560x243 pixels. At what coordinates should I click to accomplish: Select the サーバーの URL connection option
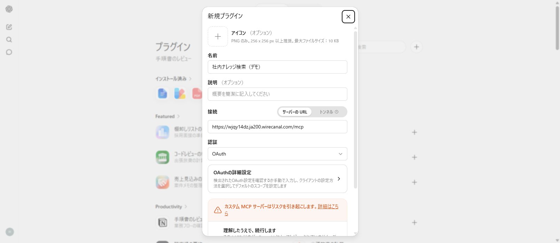tap(295, 112)
